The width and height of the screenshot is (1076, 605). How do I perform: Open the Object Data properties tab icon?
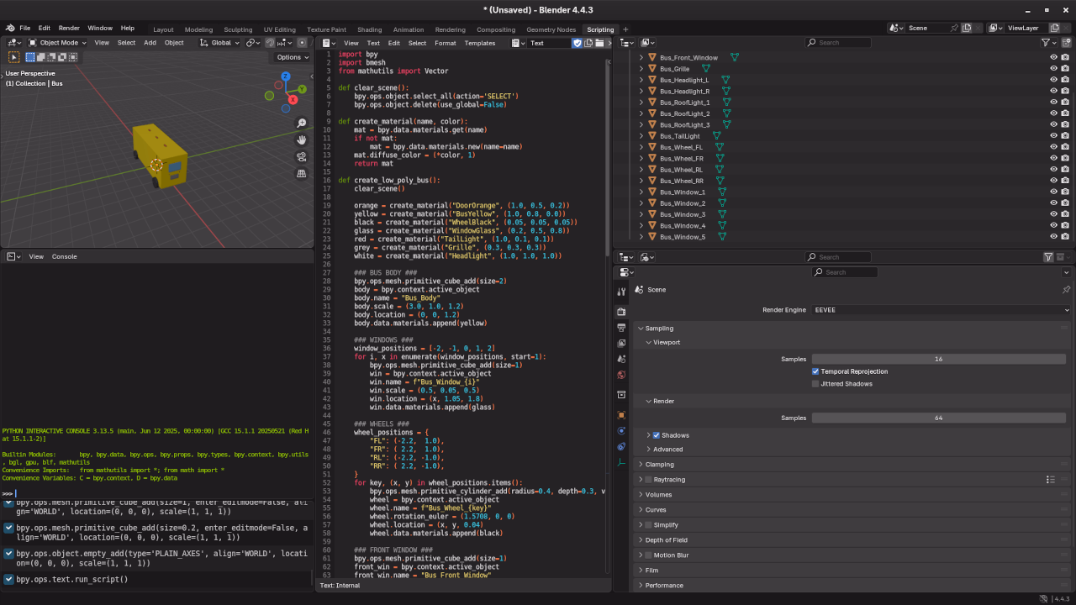621,463
